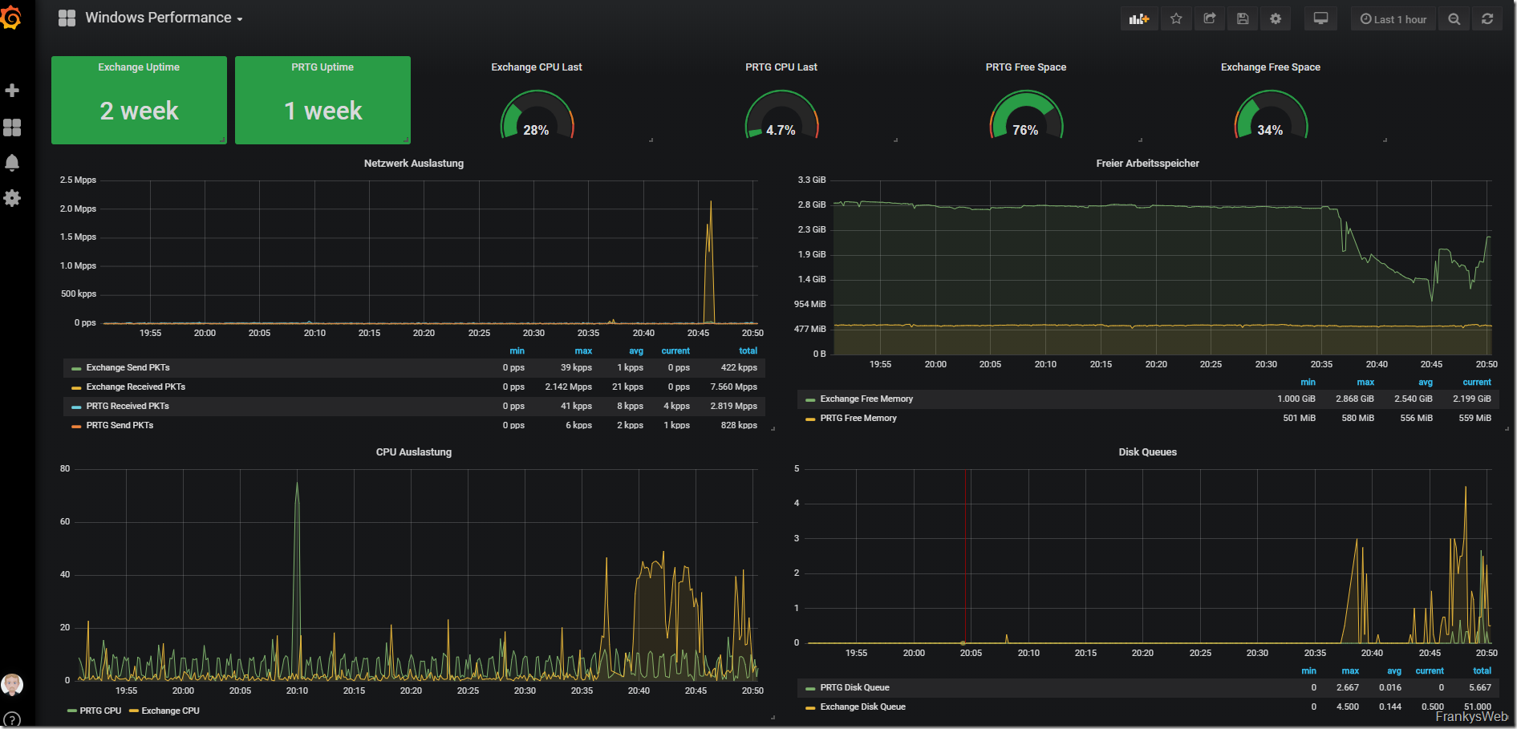This screenshot has width=1517, height=729.
Task: Open the PRTG Uptime panel title
Action: coord(322,67)
